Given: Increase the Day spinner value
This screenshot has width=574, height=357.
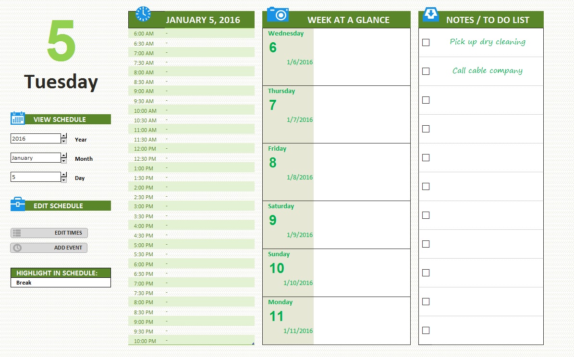Looking at the screenshot, I should [x=64, y=175].
